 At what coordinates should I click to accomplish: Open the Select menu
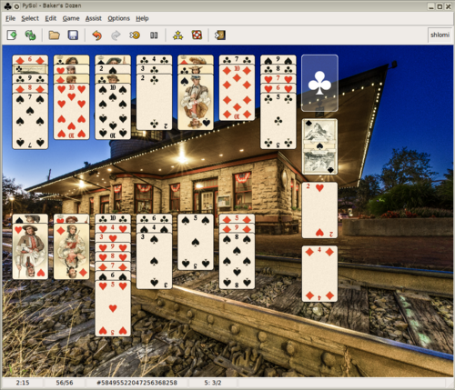coord(30,18)
